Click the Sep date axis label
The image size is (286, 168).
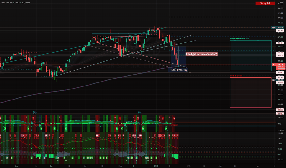(17, 166)
